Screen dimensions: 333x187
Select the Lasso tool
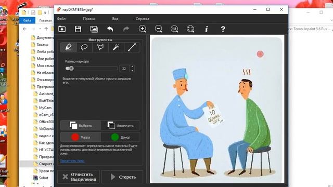pos(84,47)
